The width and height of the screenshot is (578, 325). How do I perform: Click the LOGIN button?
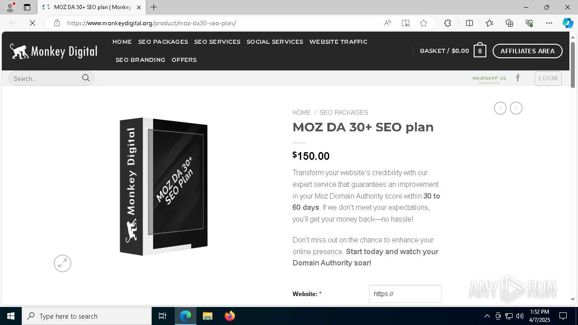(548, 78)
